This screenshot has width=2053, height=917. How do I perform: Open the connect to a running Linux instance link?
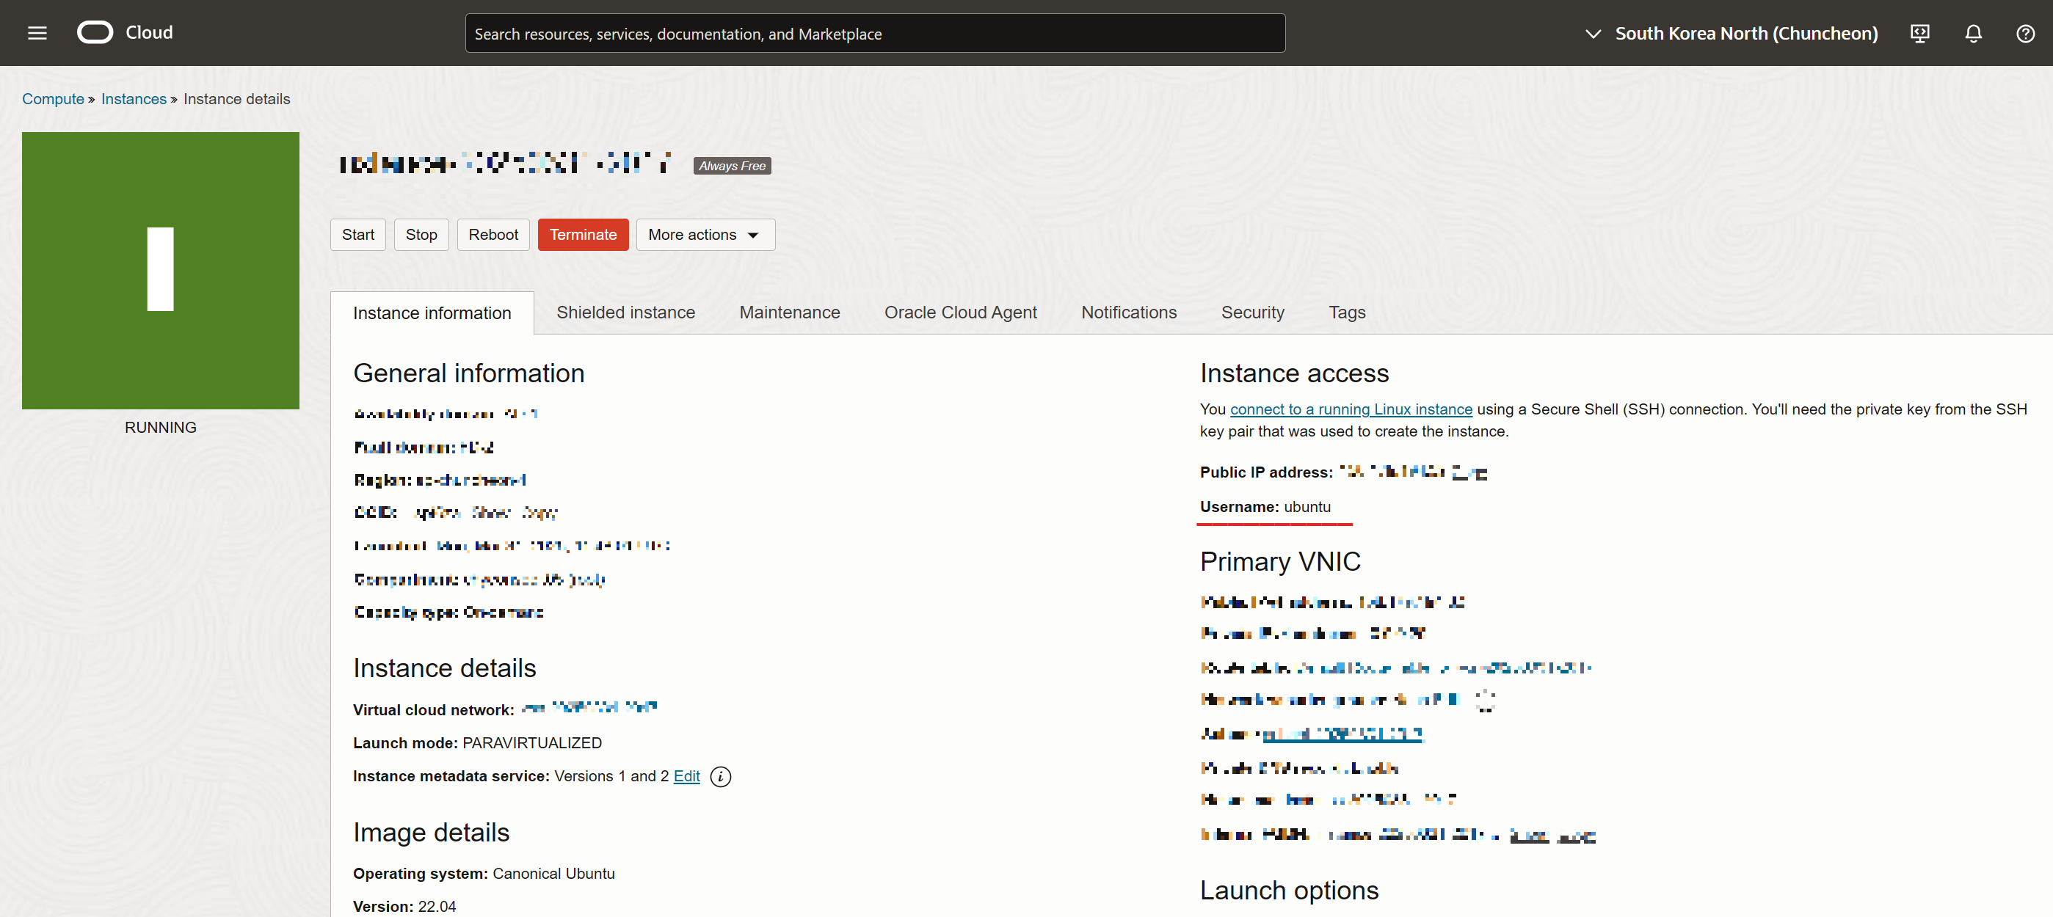tap(1351, 409)
